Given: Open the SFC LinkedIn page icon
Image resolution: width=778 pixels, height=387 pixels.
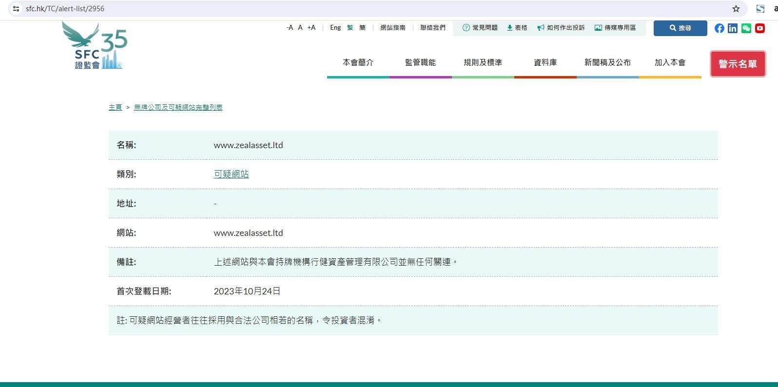Looking at the screenshot, I should click(x=733, y=28).
